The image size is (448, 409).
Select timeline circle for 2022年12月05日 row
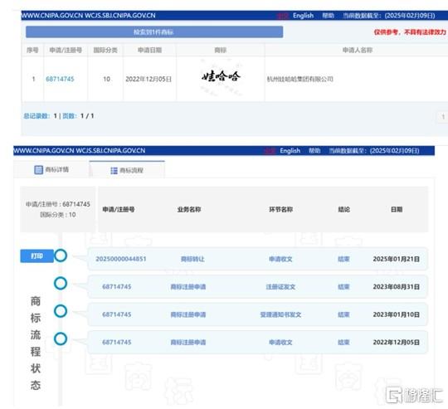pos(61,338)
